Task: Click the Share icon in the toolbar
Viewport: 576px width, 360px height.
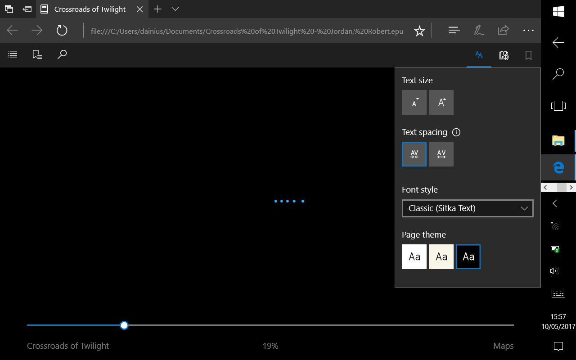Action: (x=503, y=31)
